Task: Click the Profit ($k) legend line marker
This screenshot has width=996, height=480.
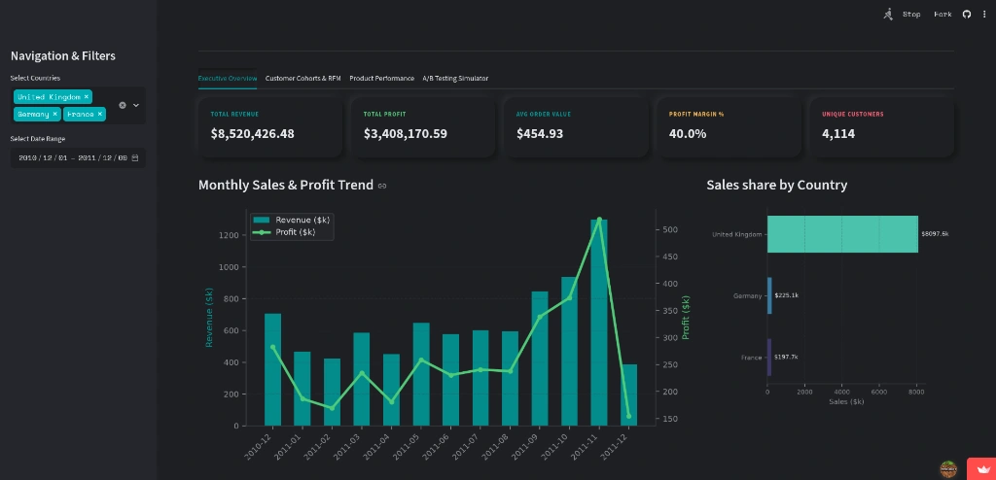Action: 262,232
